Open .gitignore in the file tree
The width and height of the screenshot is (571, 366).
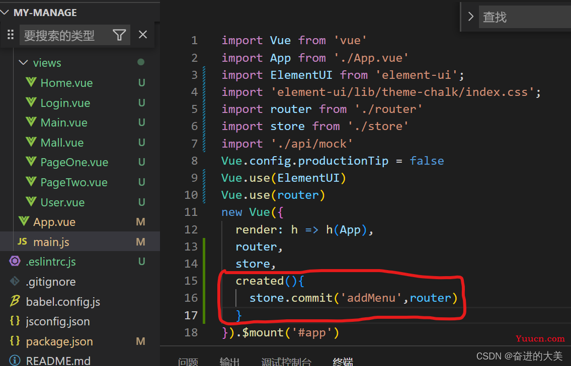click(51, 282)
